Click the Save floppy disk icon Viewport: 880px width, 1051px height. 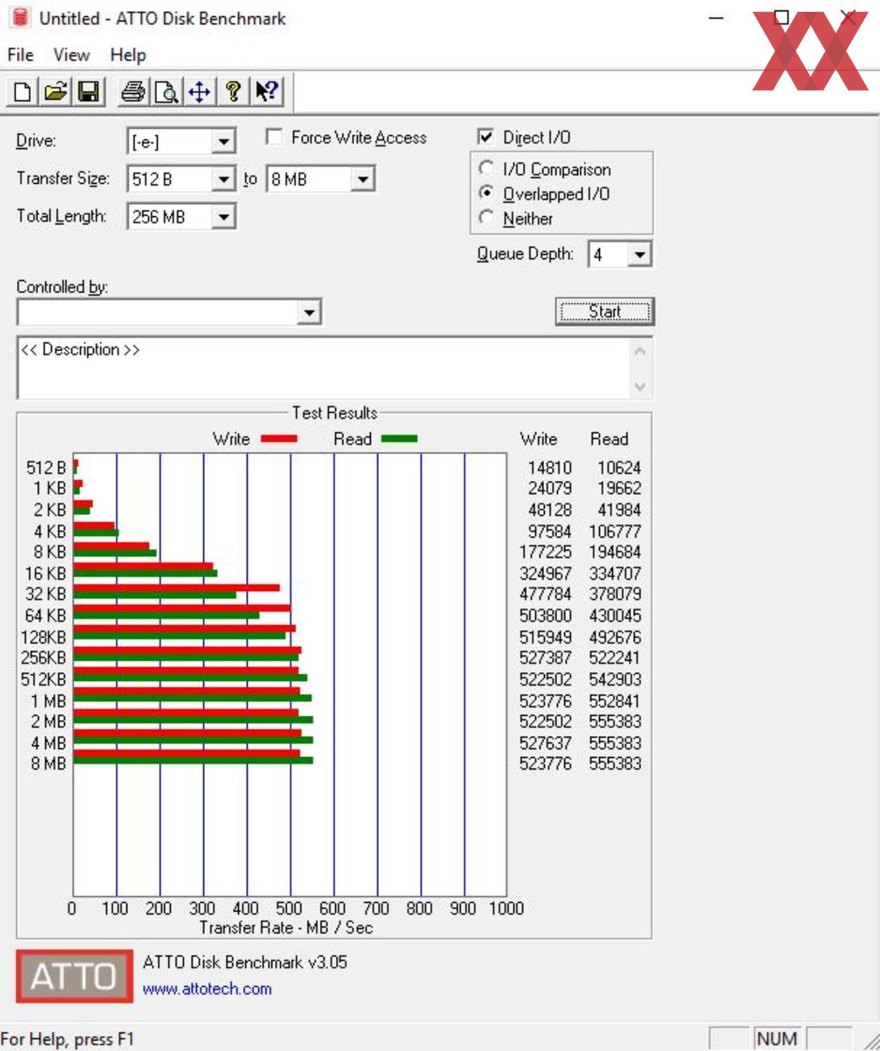(89, 91)
